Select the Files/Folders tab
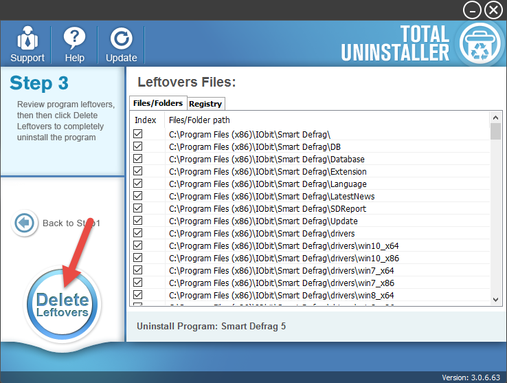Screen dimensions: 507x383 tap(158, 103)
